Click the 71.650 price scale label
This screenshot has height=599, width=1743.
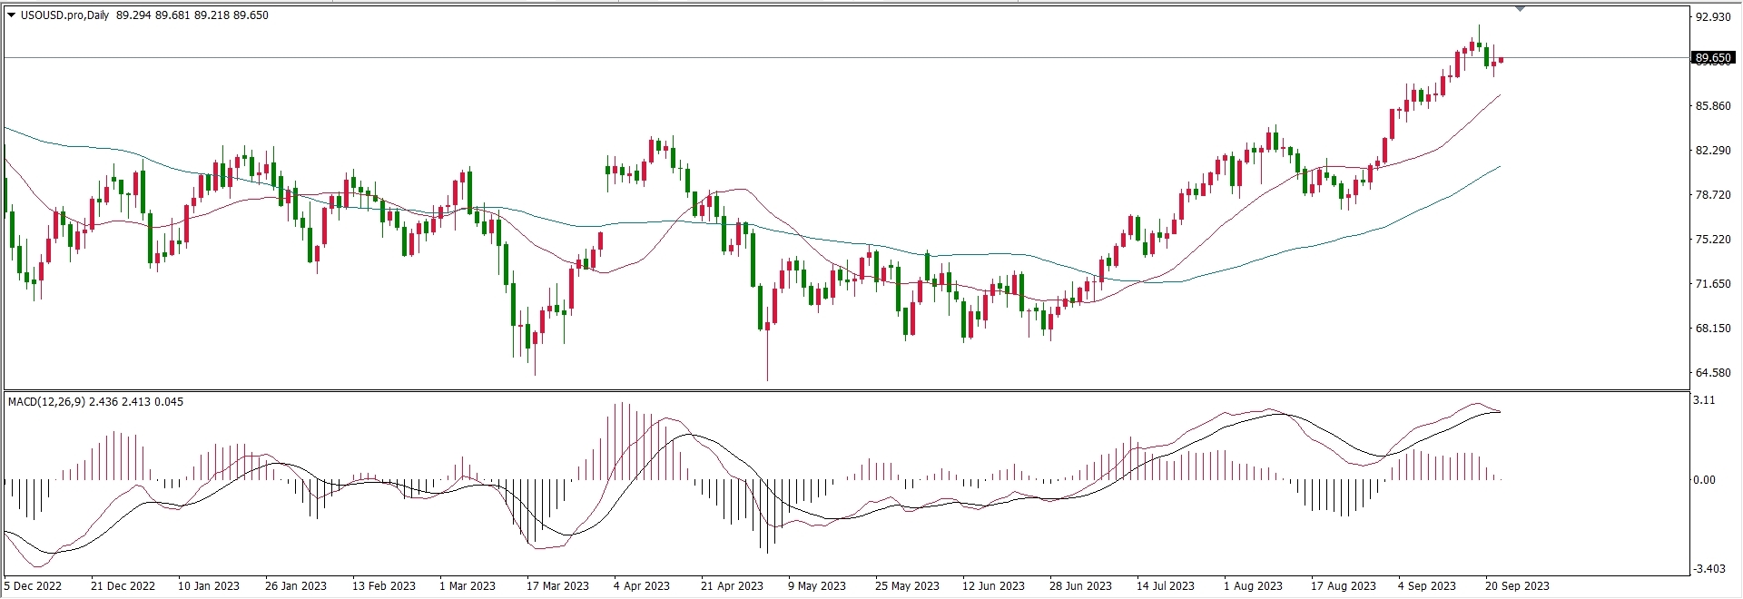(1713, 284)
